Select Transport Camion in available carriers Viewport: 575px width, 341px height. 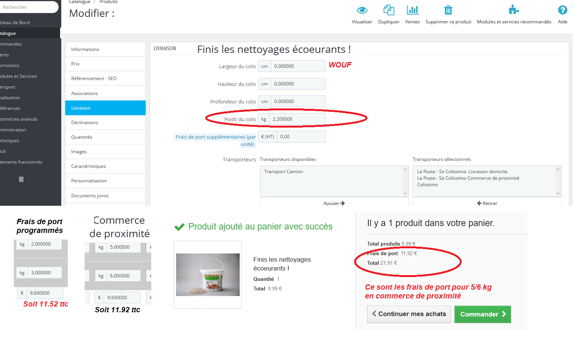[284, 172]
